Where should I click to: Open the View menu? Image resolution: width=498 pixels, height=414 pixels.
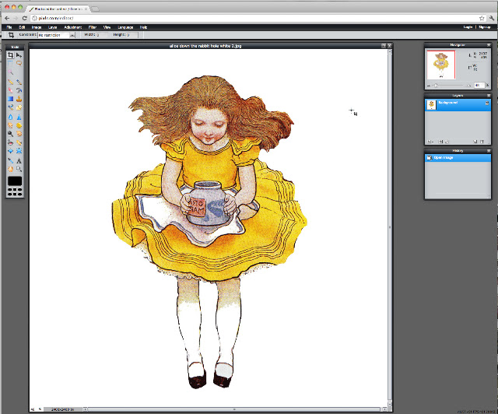(107, 27)
